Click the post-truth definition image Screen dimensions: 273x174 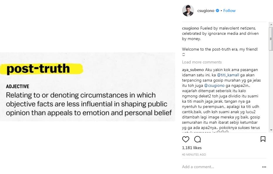(x=88, y=87)
